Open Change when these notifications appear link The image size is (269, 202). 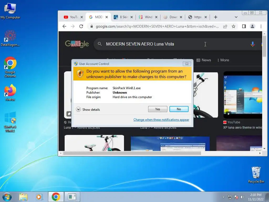click(161, 120)
